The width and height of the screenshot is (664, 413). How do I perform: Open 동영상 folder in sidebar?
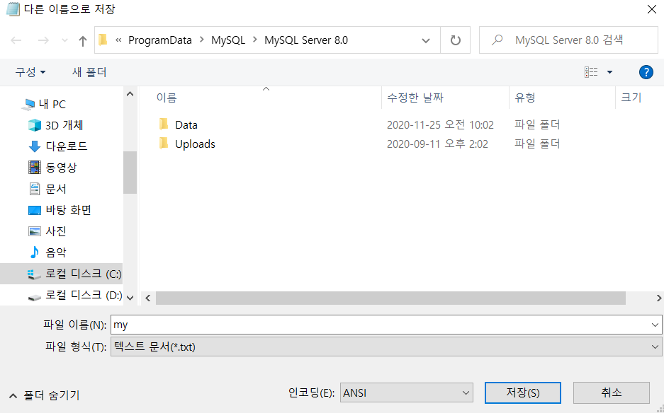(52, 168)
